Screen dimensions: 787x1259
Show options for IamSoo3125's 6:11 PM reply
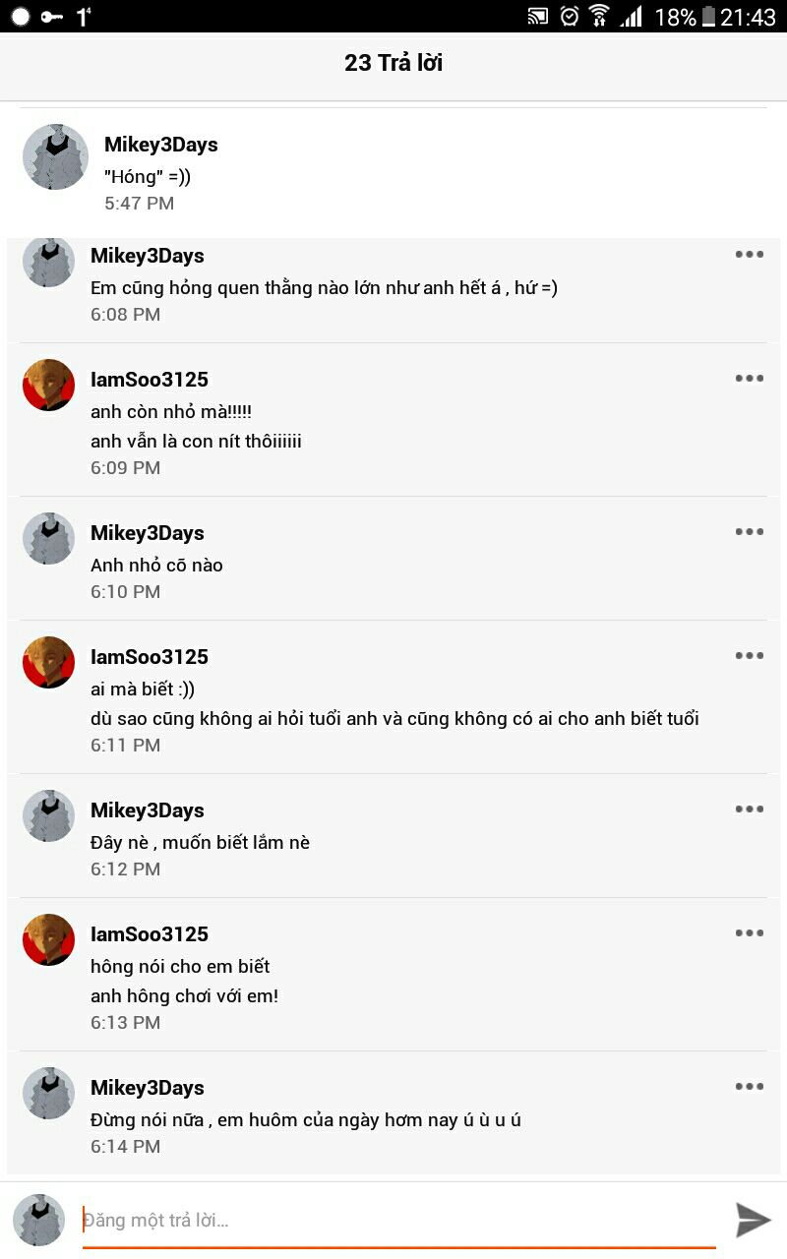pyautogui.click(x=750, y=656)
